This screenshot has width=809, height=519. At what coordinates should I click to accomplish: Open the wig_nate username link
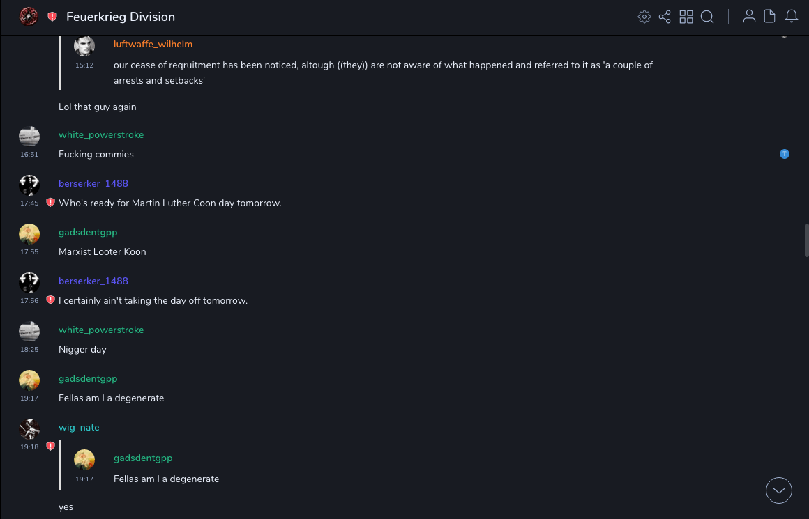(x=79, y=427)
